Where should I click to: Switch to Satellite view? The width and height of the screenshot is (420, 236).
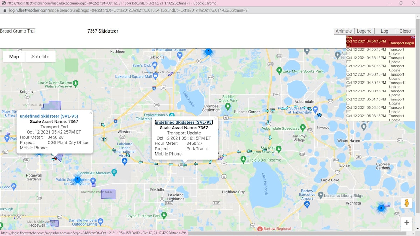point(40,56)
